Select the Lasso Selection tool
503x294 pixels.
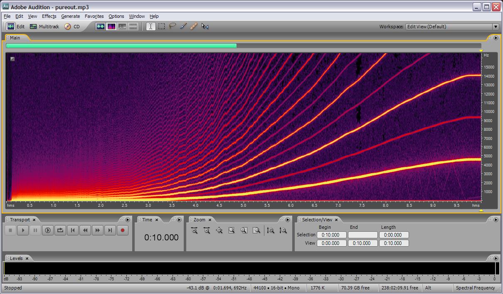172,27
